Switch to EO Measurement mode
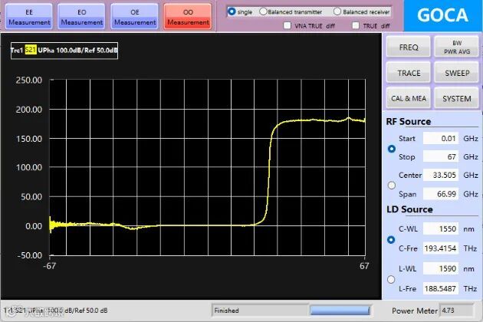 point(81,17)
